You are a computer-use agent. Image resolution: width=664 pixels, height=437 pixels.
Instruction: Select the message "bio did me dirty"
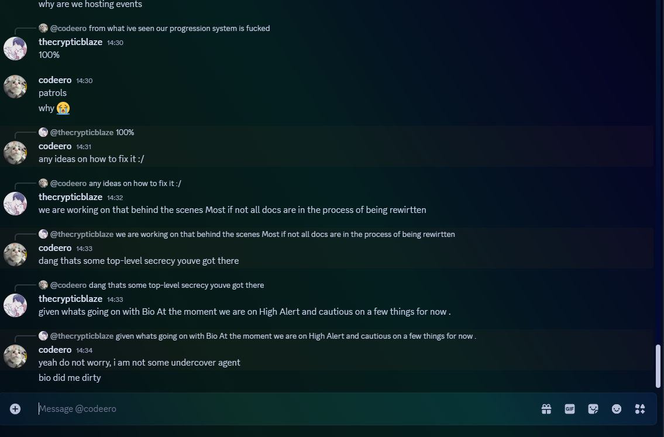tap(70, 378)
